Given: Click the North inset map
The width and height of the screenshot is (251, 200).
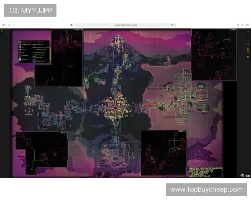Looking at the screenshot, I should 59,57.
